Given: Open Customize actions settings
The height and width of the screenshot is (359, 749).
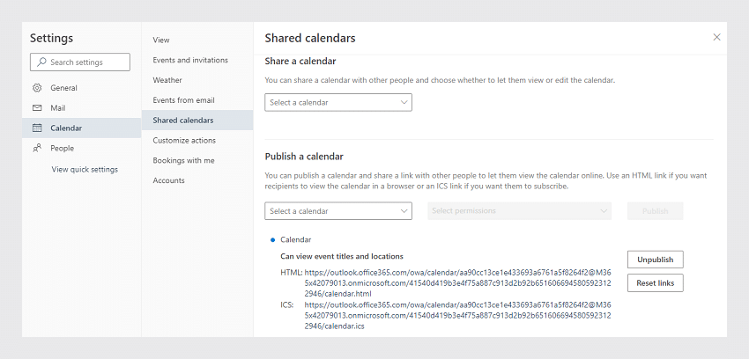Looking at the screenshot, I should click(x=197, y=140).
